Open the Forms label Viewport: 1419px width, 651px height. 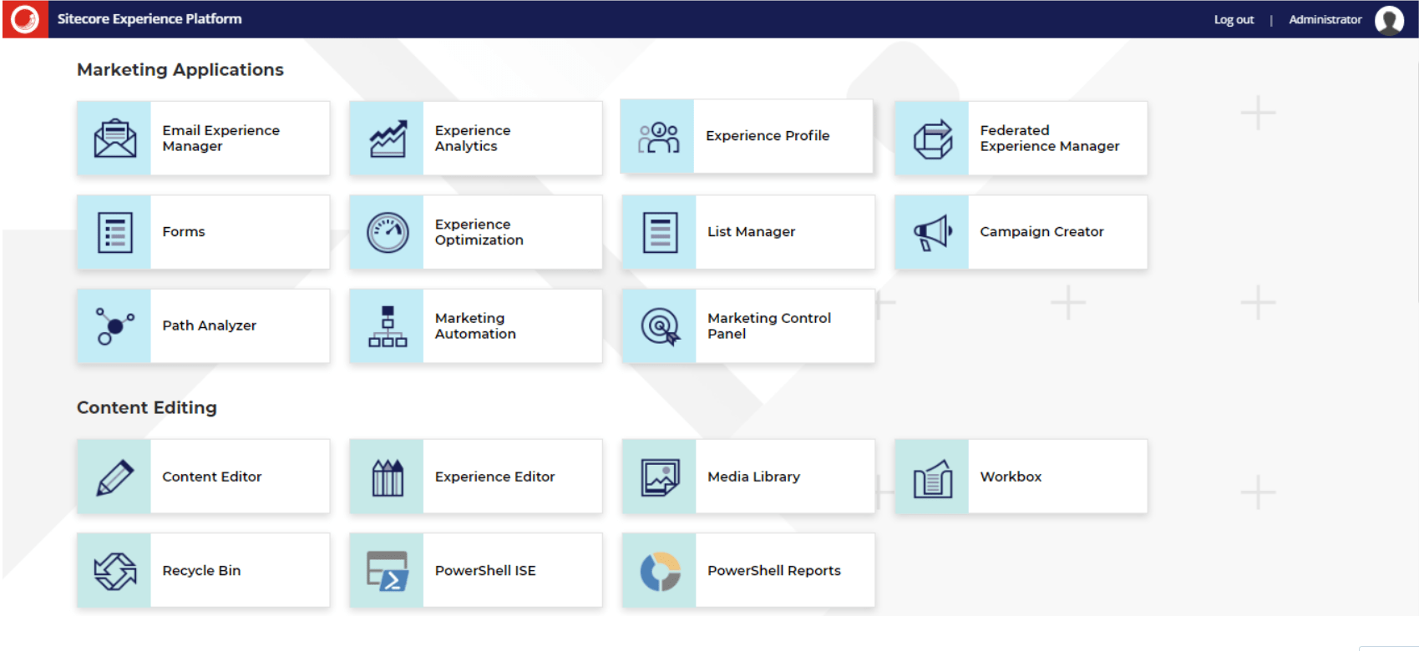pyautogui.click(x=184, y=232)
